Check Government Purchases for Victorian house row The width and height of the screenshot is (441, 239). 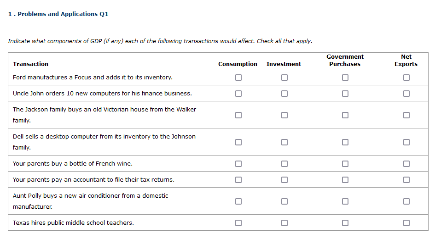[345, 115]
